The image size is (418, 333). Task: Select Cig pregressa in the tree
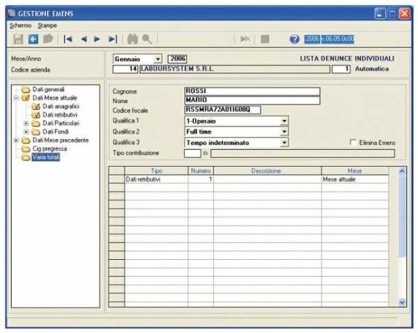click(49, 149)
